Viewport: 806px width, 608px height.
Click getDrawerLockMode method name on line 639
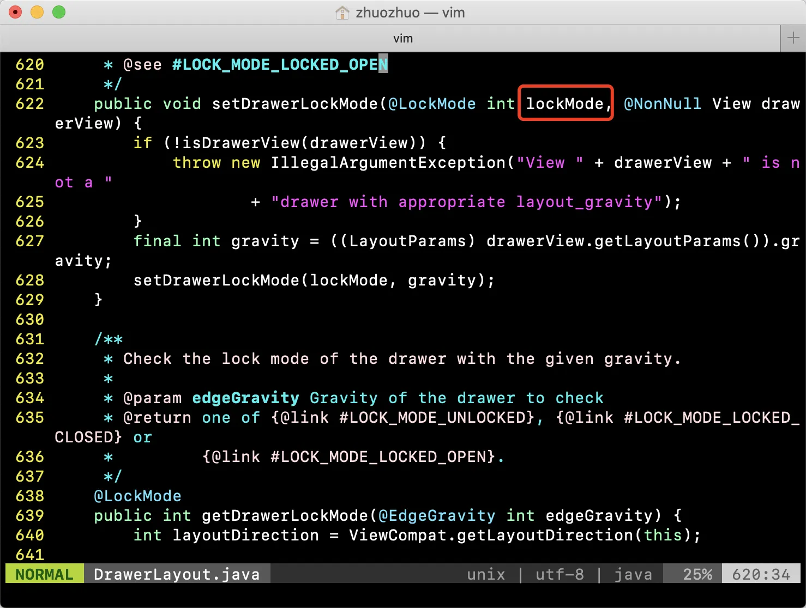tap(285, 515)
